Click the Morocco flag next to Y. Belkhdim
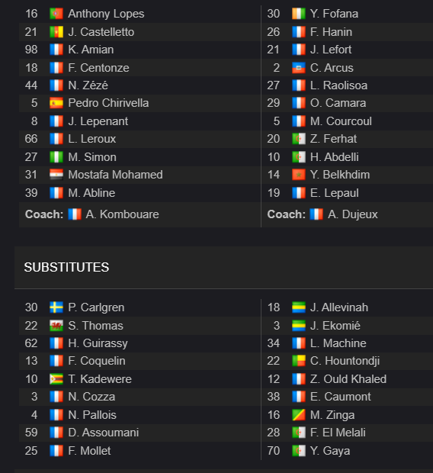The width and height of the screenshot is (433, 473). click(x=299, y=175)
